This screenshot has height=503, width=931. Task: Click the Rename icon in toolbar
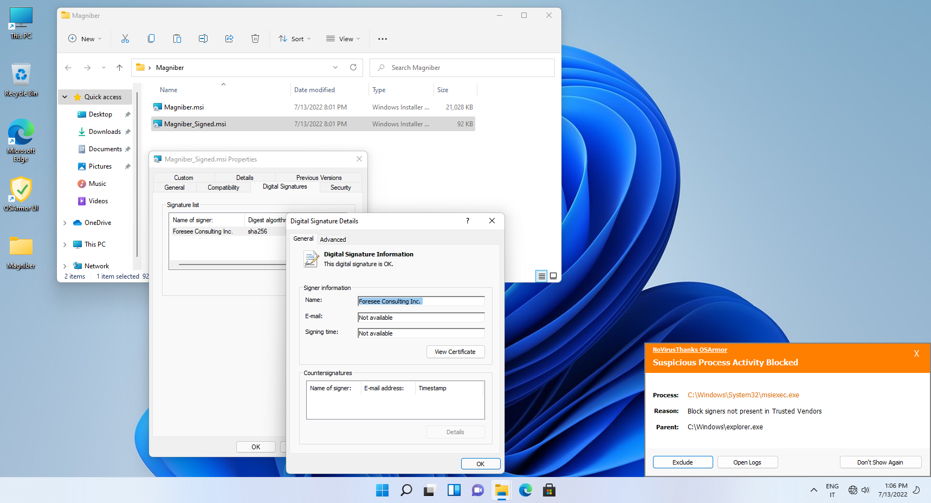coord(203,38)
